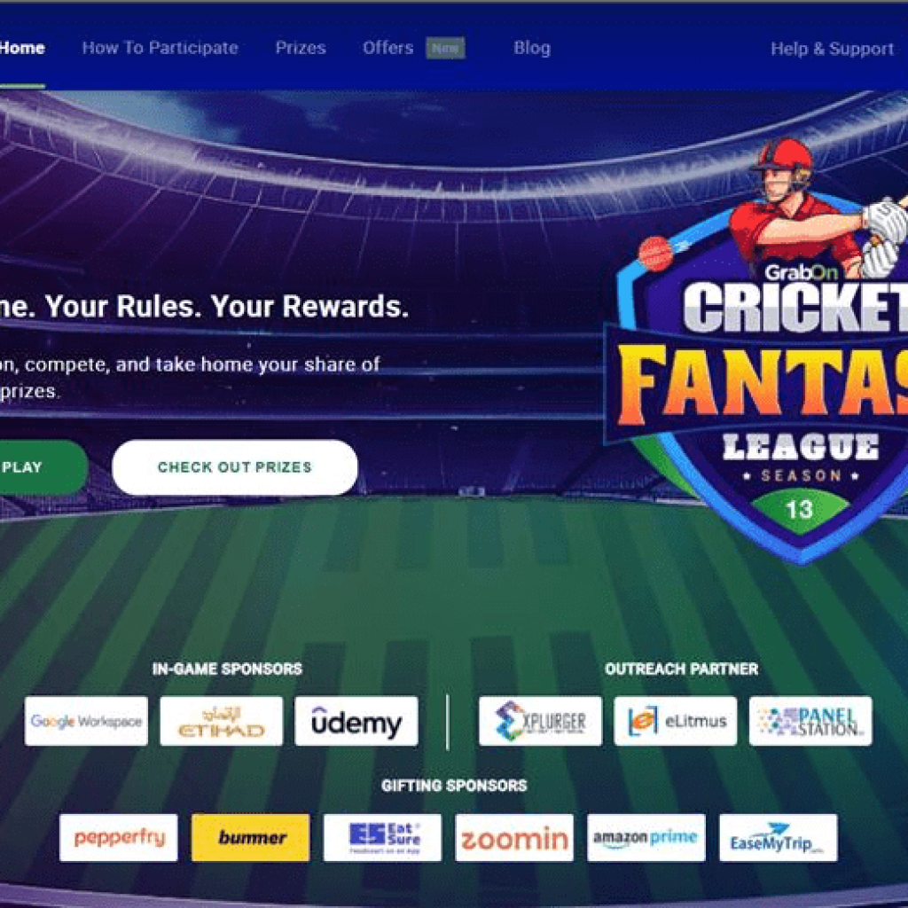908x908 pixels.
Task: Open the How To Participate page
Action: point(160,48)
